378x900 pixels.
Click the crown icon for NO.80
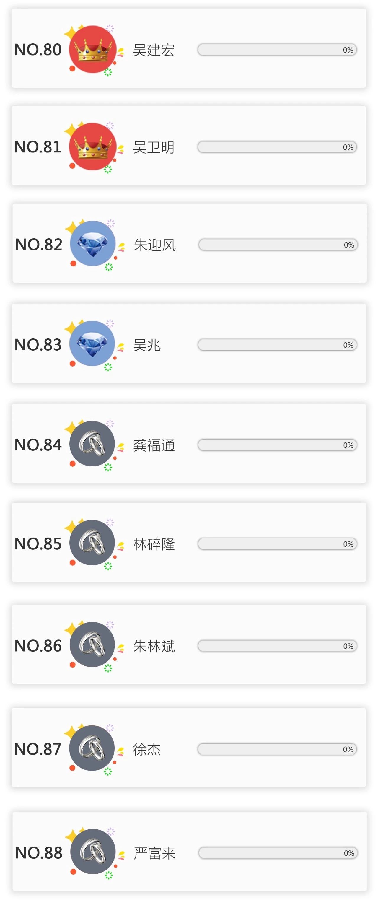[92, 49]
